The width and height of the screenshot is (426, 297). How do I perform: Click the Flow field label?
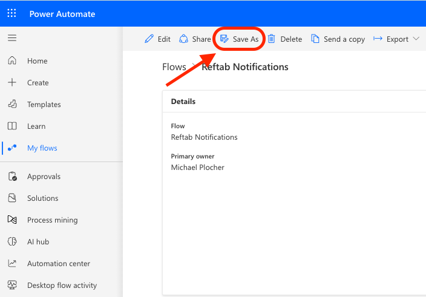click(178, 126)
